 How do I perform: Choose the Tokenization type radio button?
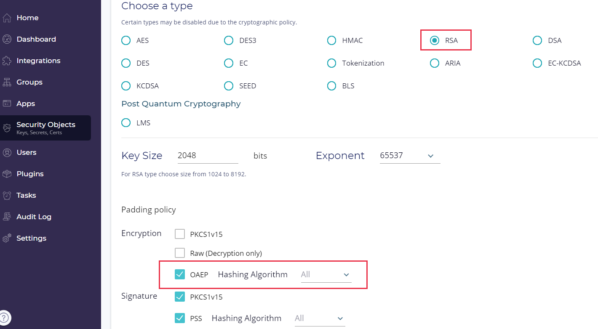pyautogui.click(x=331, y=63)
